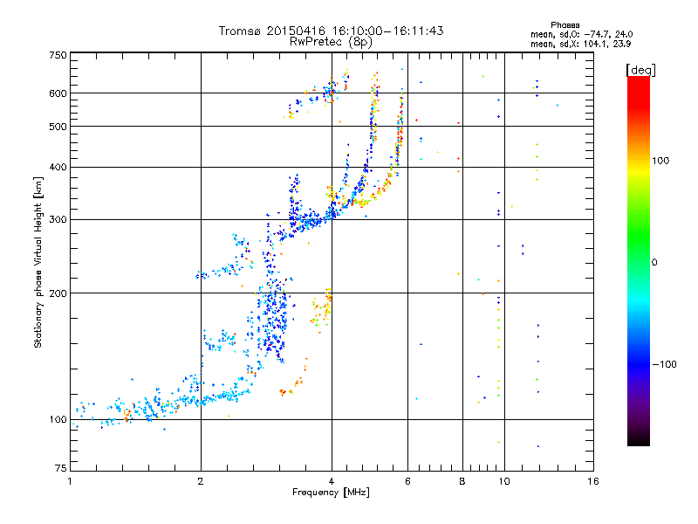Click the '[deg]' colorbar unit label
The image size is (698, 524).
click(x=640, y=70)
